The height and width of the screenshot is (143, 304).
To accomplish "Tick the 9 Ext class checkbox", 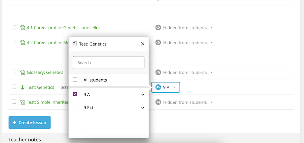I will click(75, 107).
